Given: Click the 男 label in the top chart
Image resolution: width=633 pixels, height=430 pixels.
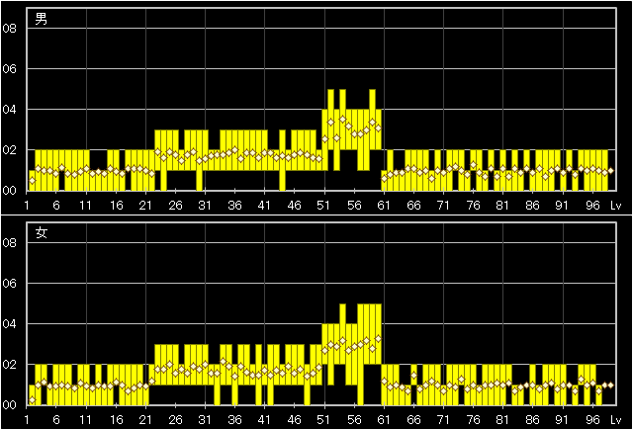Looking at the screenshot, I should [42, 19].
